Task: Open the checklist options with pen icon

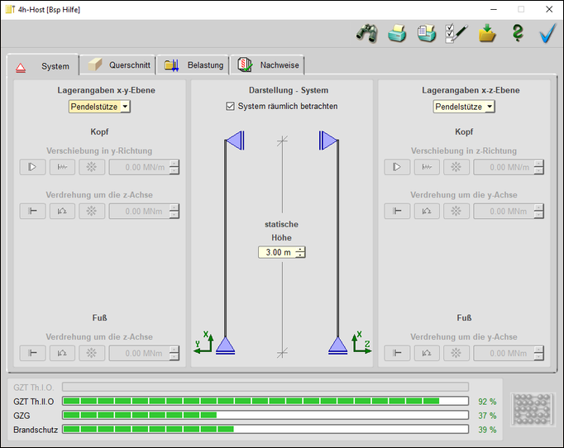Action: [456, 33]
